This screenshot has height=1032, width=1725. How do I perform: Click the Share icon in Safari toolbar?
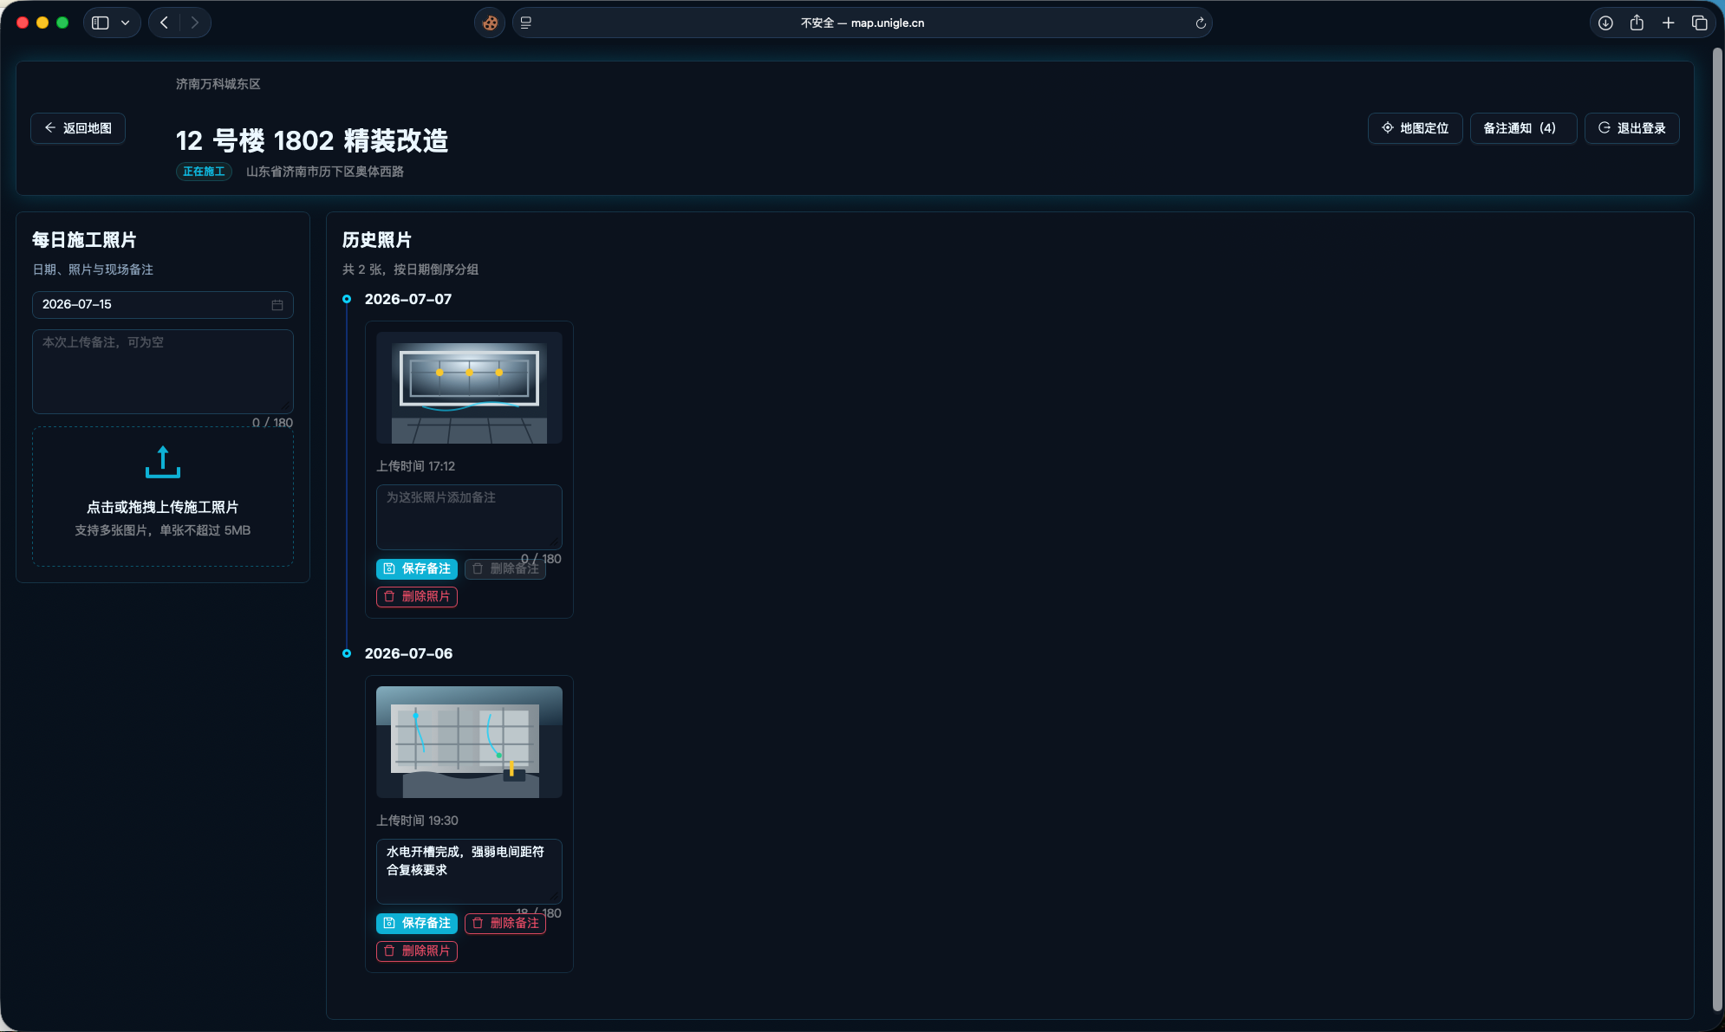1637,23
